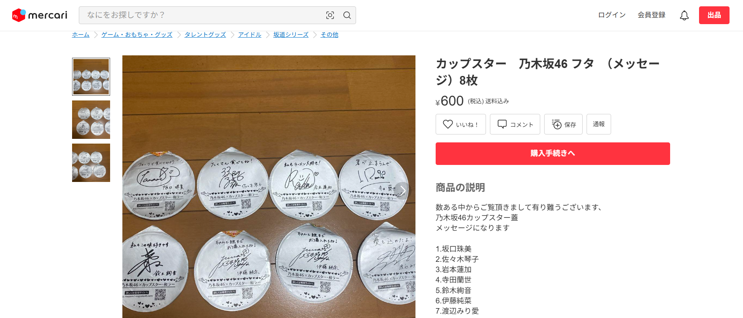The image size is (743, 318).
Task: Open the コメント comment button
Action: 515,124
